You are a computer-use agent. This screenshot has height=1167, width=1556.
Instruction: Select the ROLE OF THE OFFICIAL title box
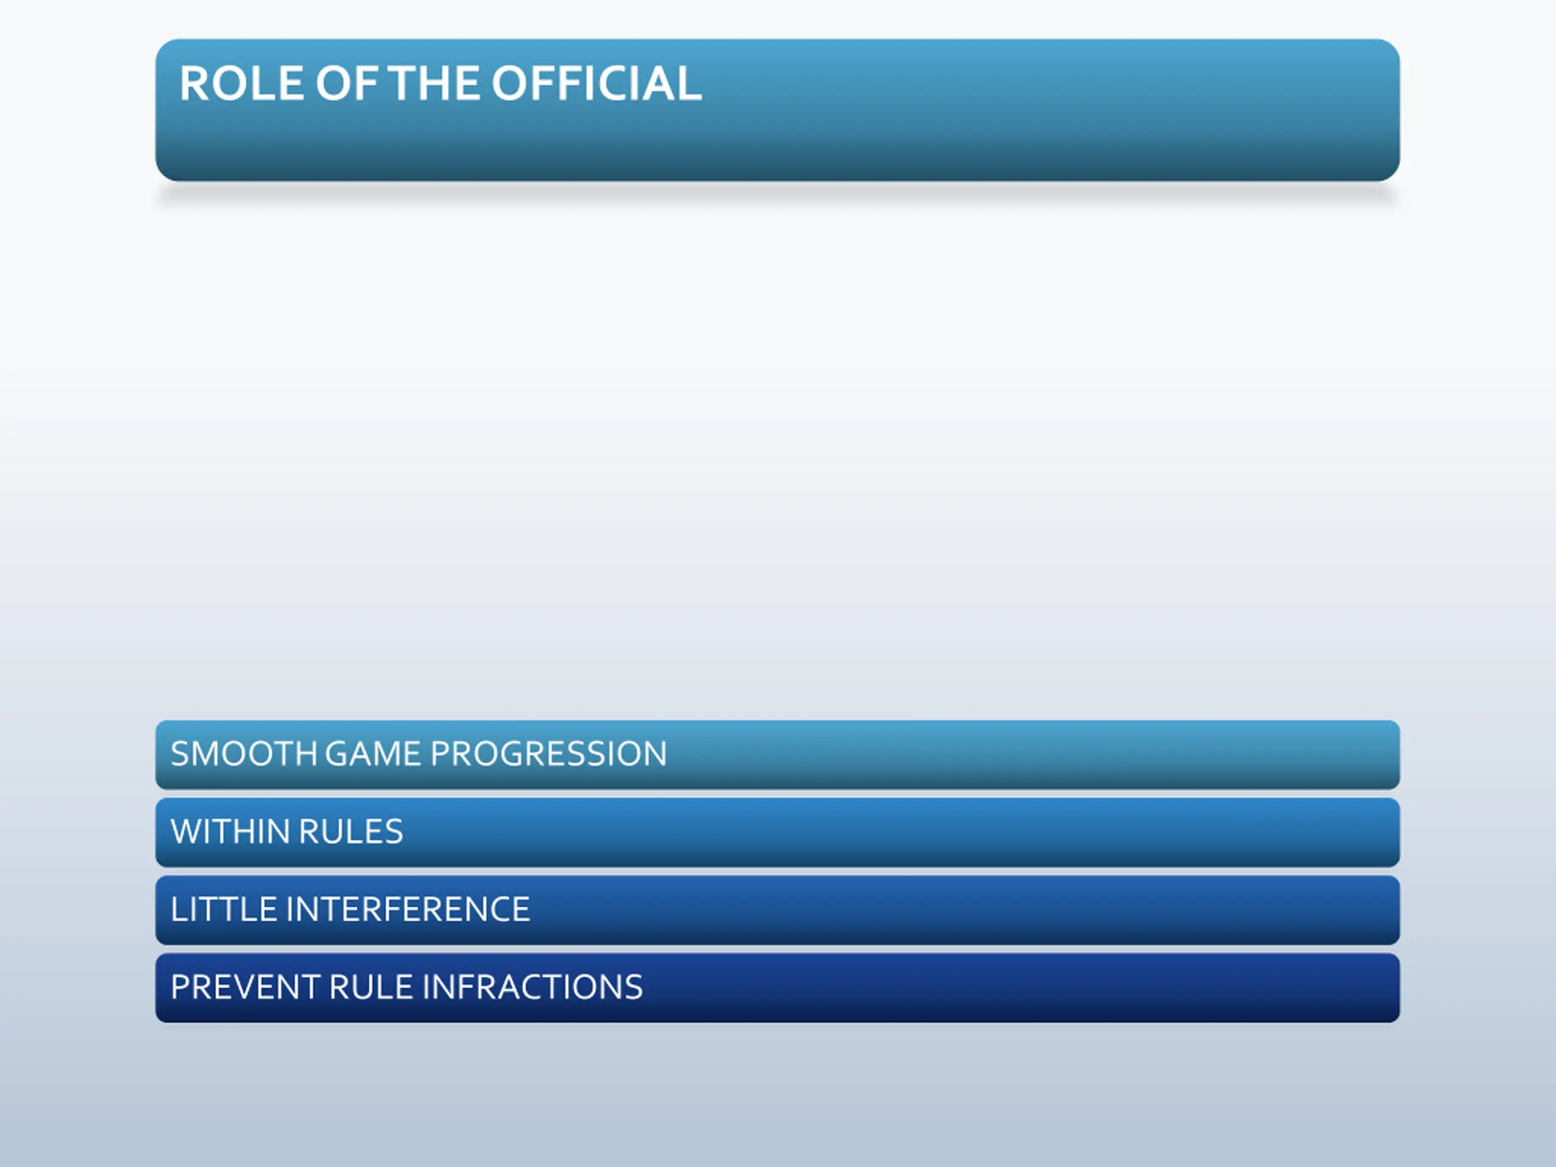[x=777, y=110]
